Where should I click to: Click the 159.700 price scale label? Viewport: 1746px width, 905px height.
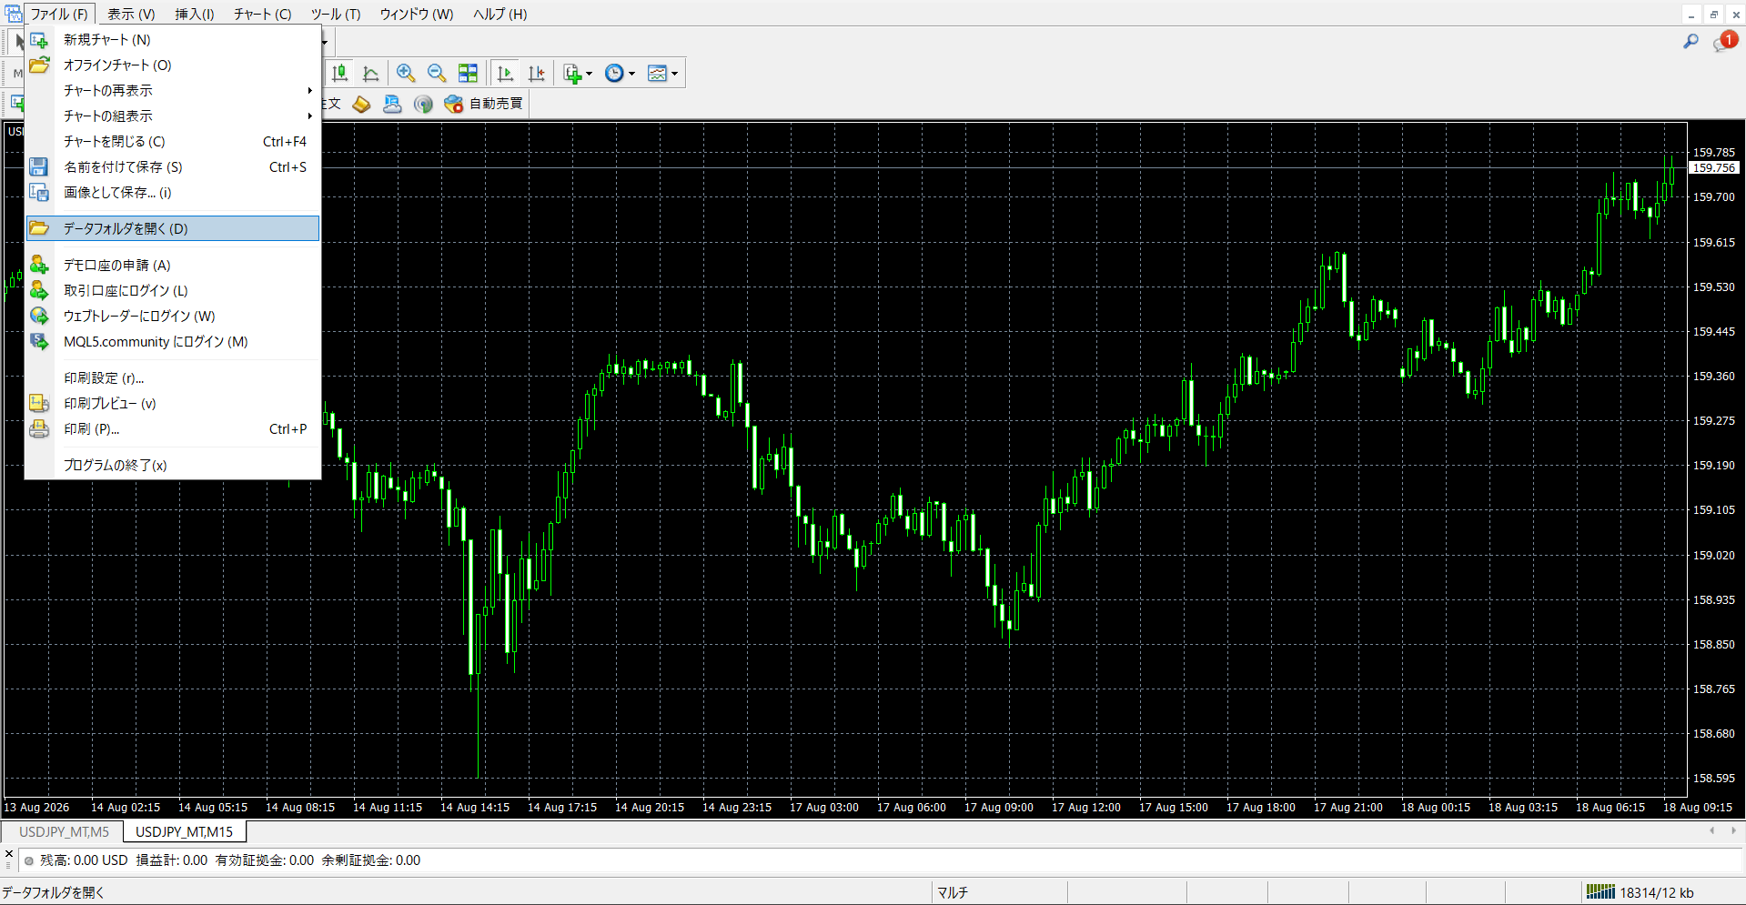(x=1713, y=197)
